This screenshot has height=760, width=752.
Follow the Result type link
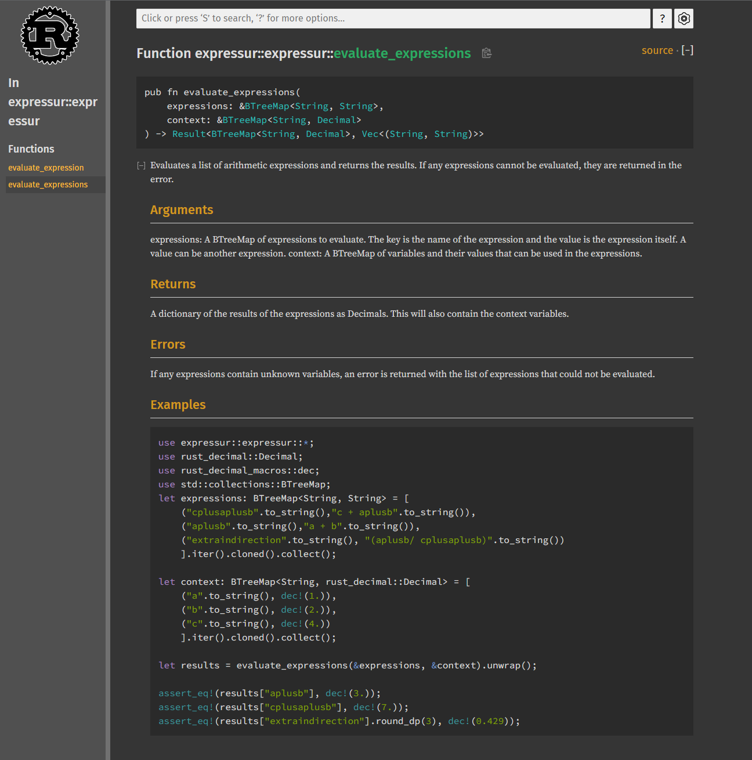188,133
